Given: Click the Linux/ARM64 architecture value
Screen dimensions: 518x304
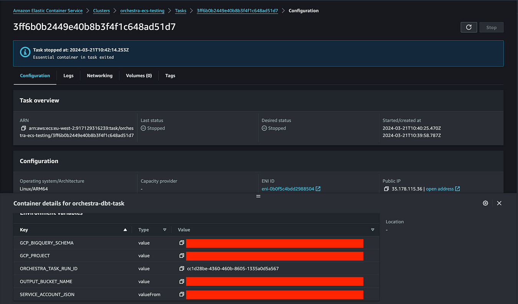Looking at the screenshot, I should (x=34, y=189).
